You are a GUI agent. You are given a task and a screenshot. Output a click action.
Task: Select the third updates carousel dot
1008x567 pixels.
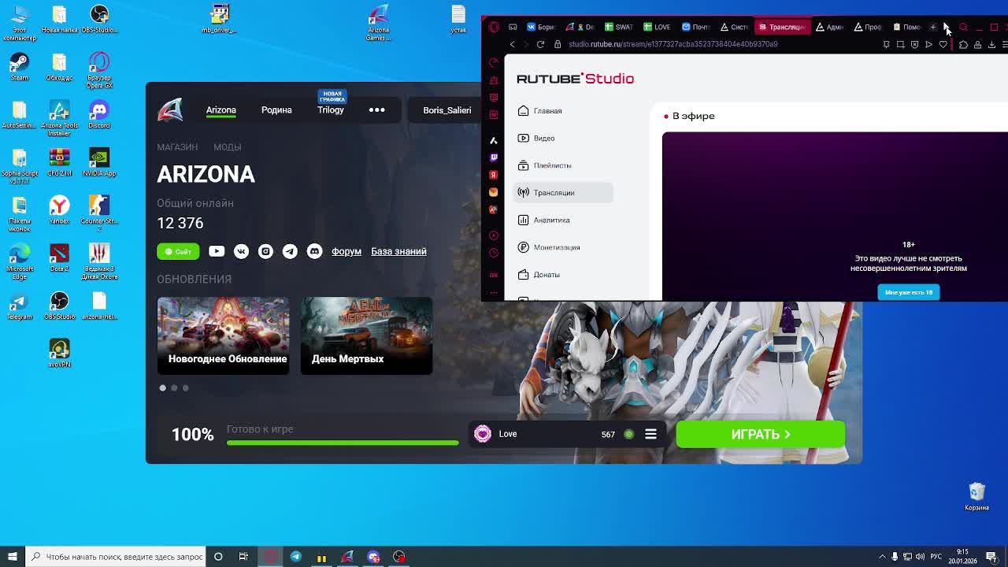tap(186, 387)
